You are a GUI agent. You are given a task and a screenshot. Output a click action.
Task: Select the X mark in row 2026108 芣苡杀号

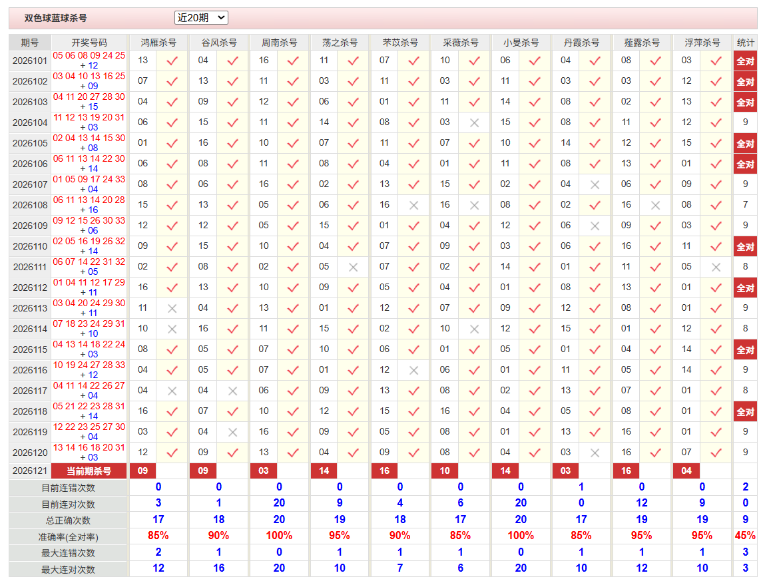(413, 206)
